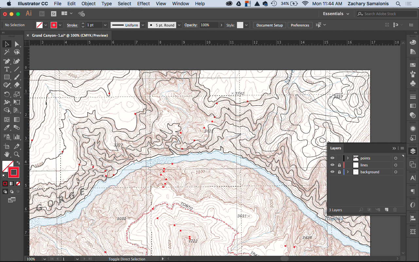
Task: Open the Align panel in dock
Action: pos(413,218)
